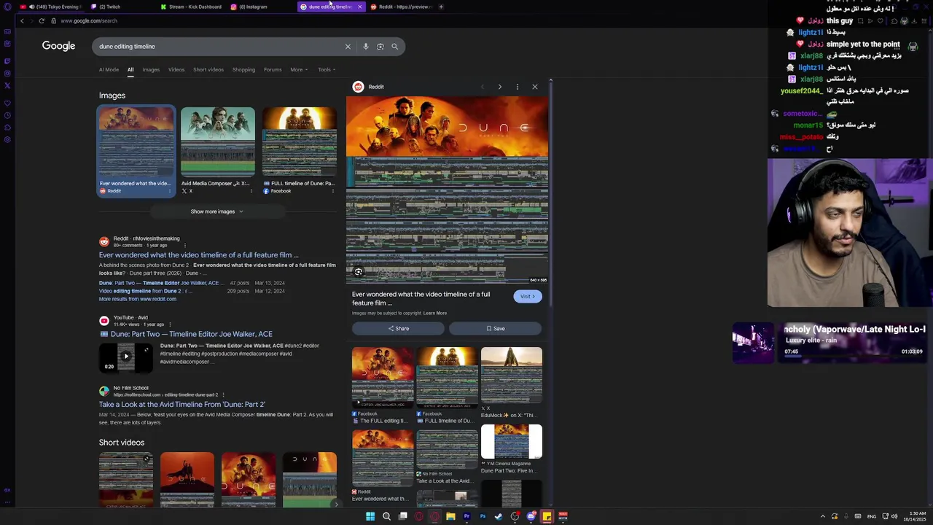Image resolution: width=933 pixels, height=525 pixels.
Task: Switch to Reddit preview browser tab
Action: (401, 7)
